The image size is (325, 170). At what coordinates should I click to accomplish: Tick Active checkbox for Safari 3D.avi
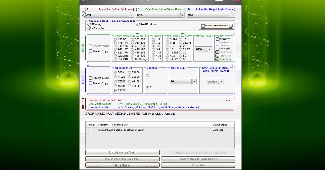tap(89, 130)
